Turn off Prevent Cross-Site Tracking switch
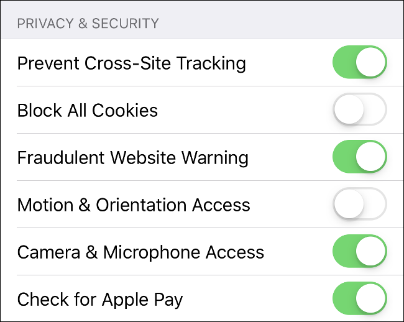 click(360, 63)
